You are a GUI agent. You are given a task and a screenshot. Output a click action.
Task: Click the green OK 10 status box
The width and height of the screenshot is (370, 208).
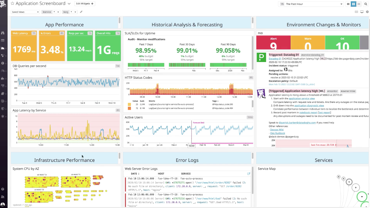pos(342,43)
